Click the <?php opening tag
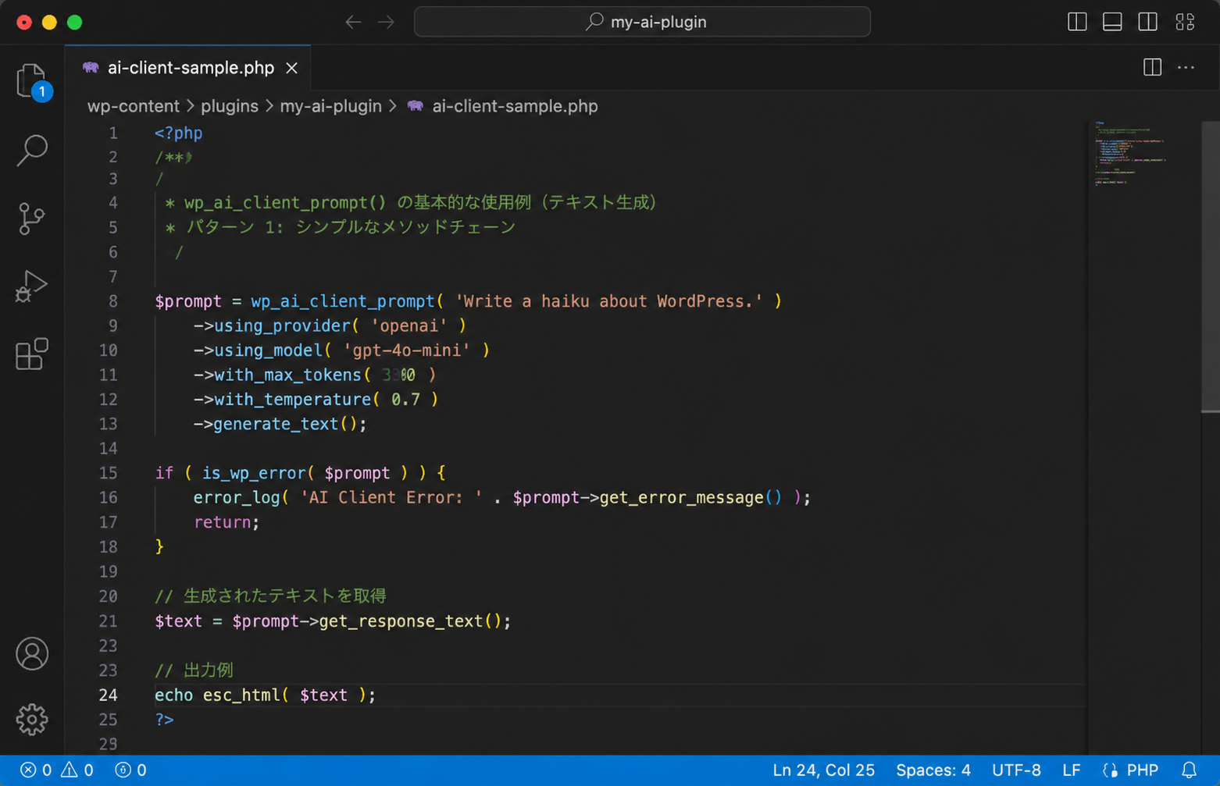This screenshot has height=786, width=1220. 179,133
